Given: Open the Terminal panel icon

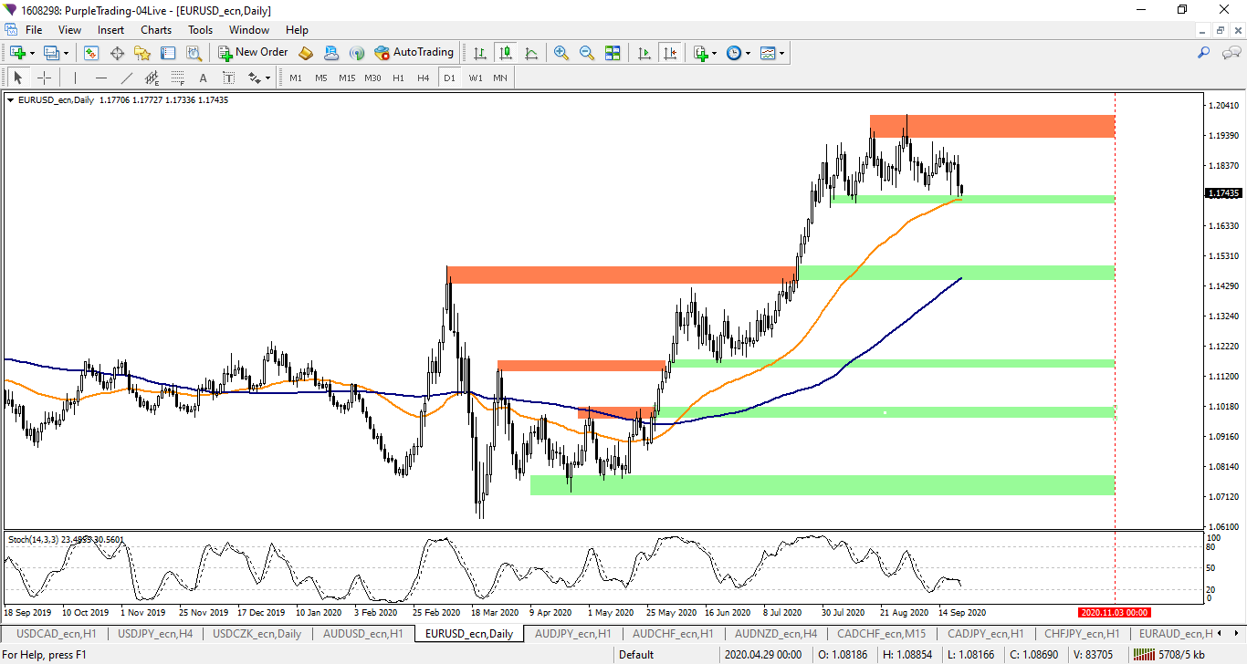Looking at the screenshot, I should [x=168, y=53].
